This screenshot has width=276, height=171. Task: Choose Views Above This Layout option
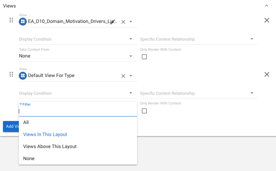coord(50,147)
